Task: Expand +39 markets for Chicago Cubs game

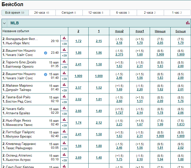Action: (x=64, y=114)
